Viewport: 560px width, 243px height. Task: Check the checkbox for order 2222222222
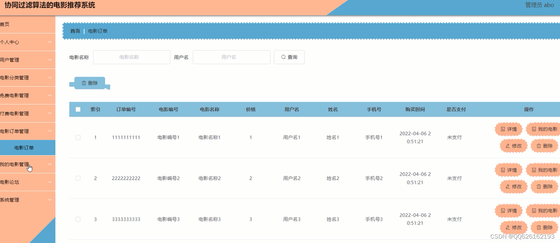click(x=78, y=178)
